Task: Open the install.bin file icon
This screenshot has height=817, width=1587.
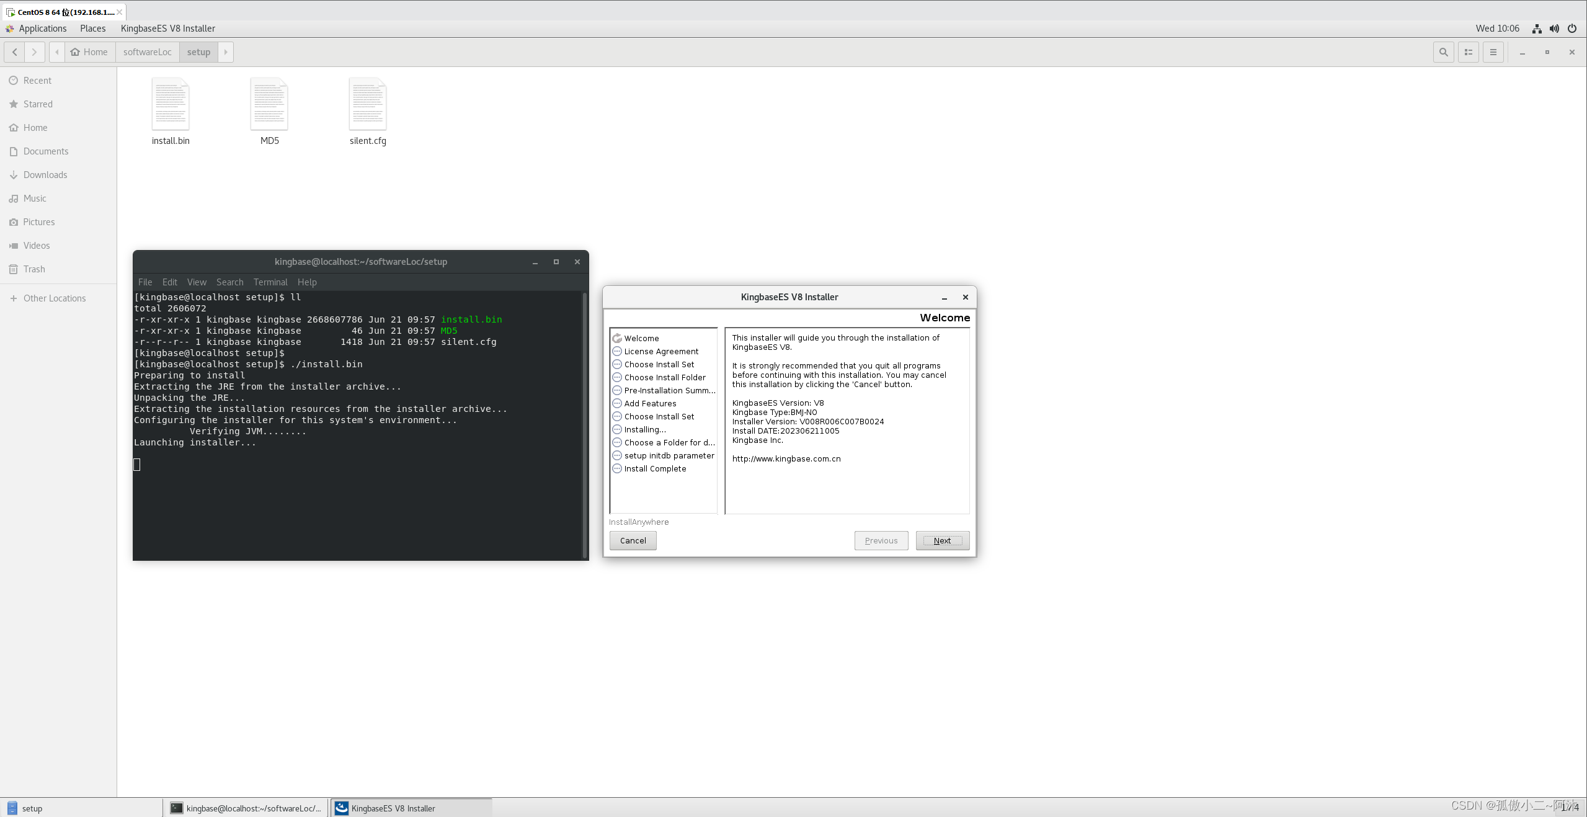Action: point(171,104)
